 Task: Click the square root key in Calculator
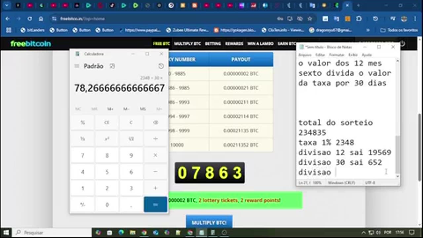(131, 139)
